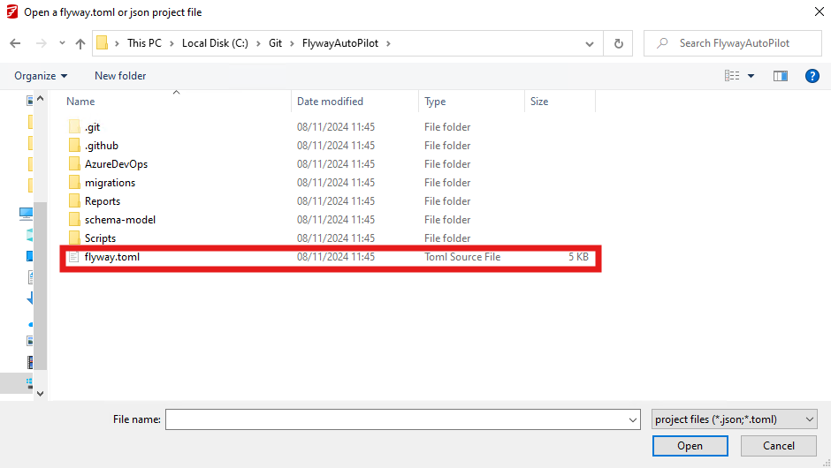Viewport: 831px width, 468px height.
Task: Open the recent locations dropdown arrow
Action: pyautogui.click(x=62, y=43)
